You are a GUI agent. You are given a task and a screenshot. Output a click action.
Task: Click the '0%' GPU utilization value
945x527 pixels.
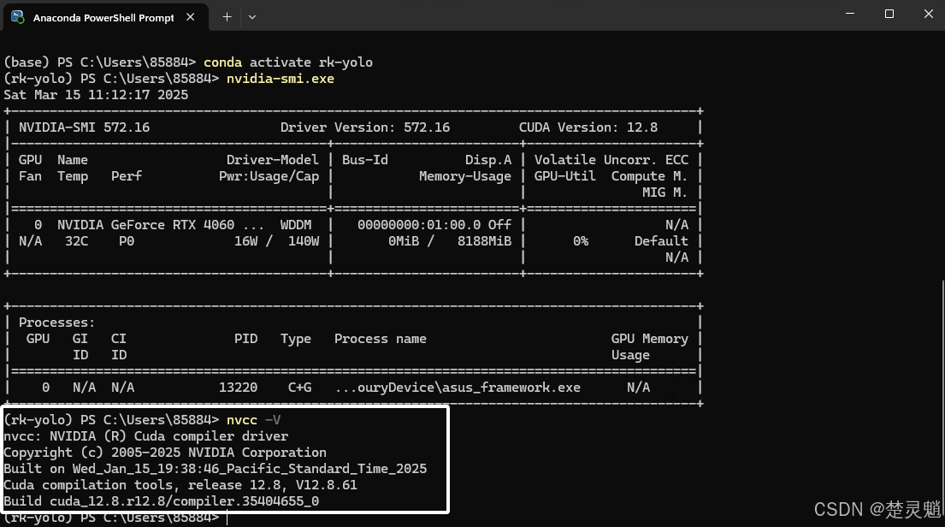click(581, 241)
